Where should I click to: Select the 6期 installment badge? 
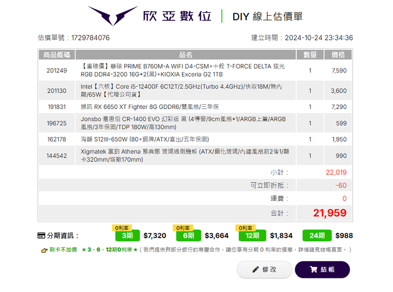(188, 236)
